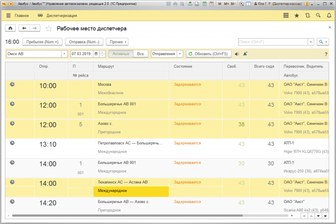Image resolution: width=336 pixels, height=224 pixels.
Task: Click Обновить (Ctrl+F5) refresh button
Action: point(209,54)
